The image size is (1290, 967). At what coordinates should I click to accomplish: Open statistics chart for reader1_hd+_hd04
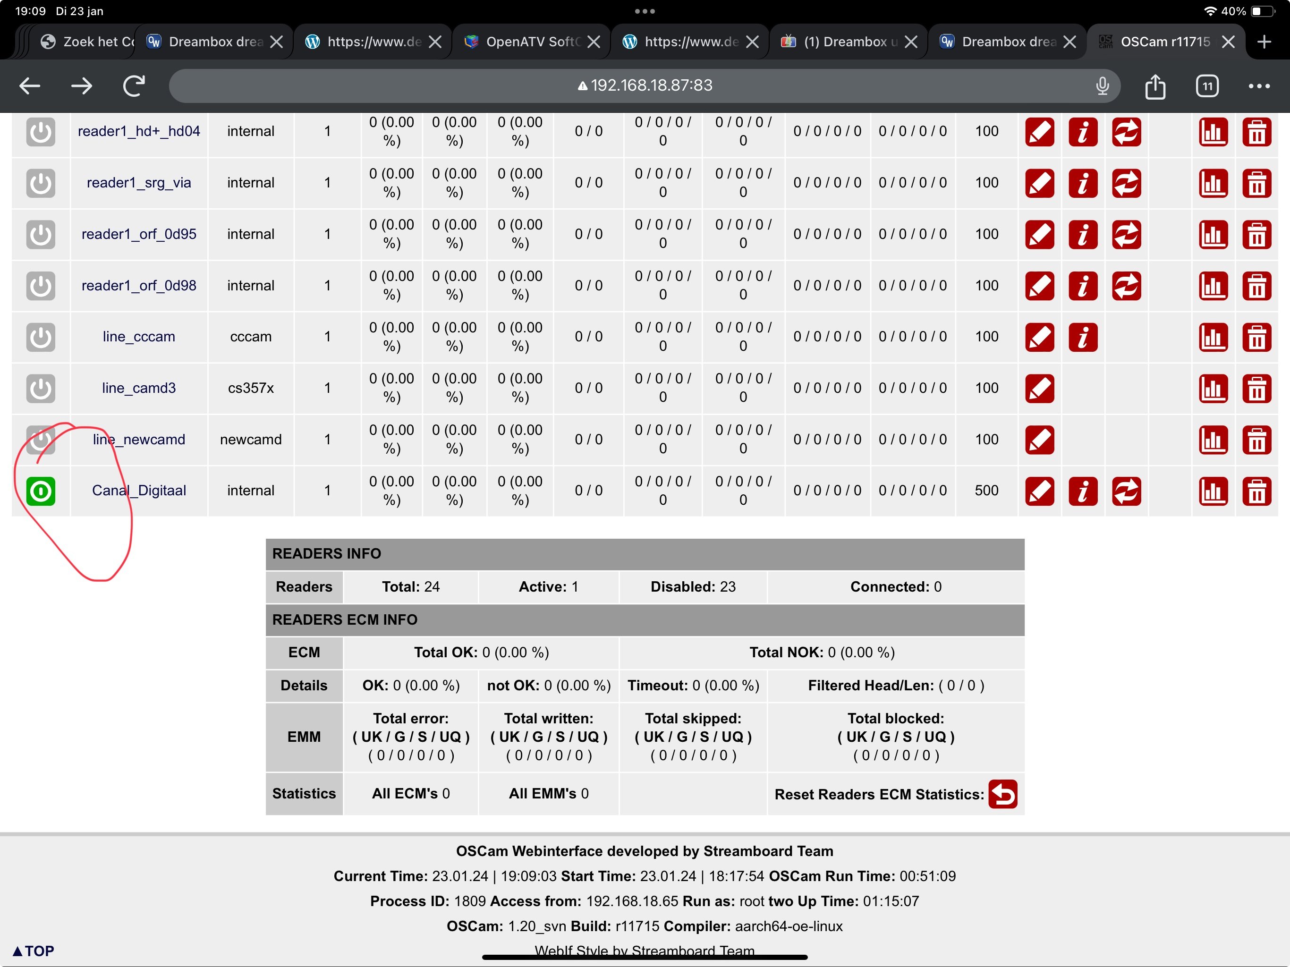[x=1213, y=131]
